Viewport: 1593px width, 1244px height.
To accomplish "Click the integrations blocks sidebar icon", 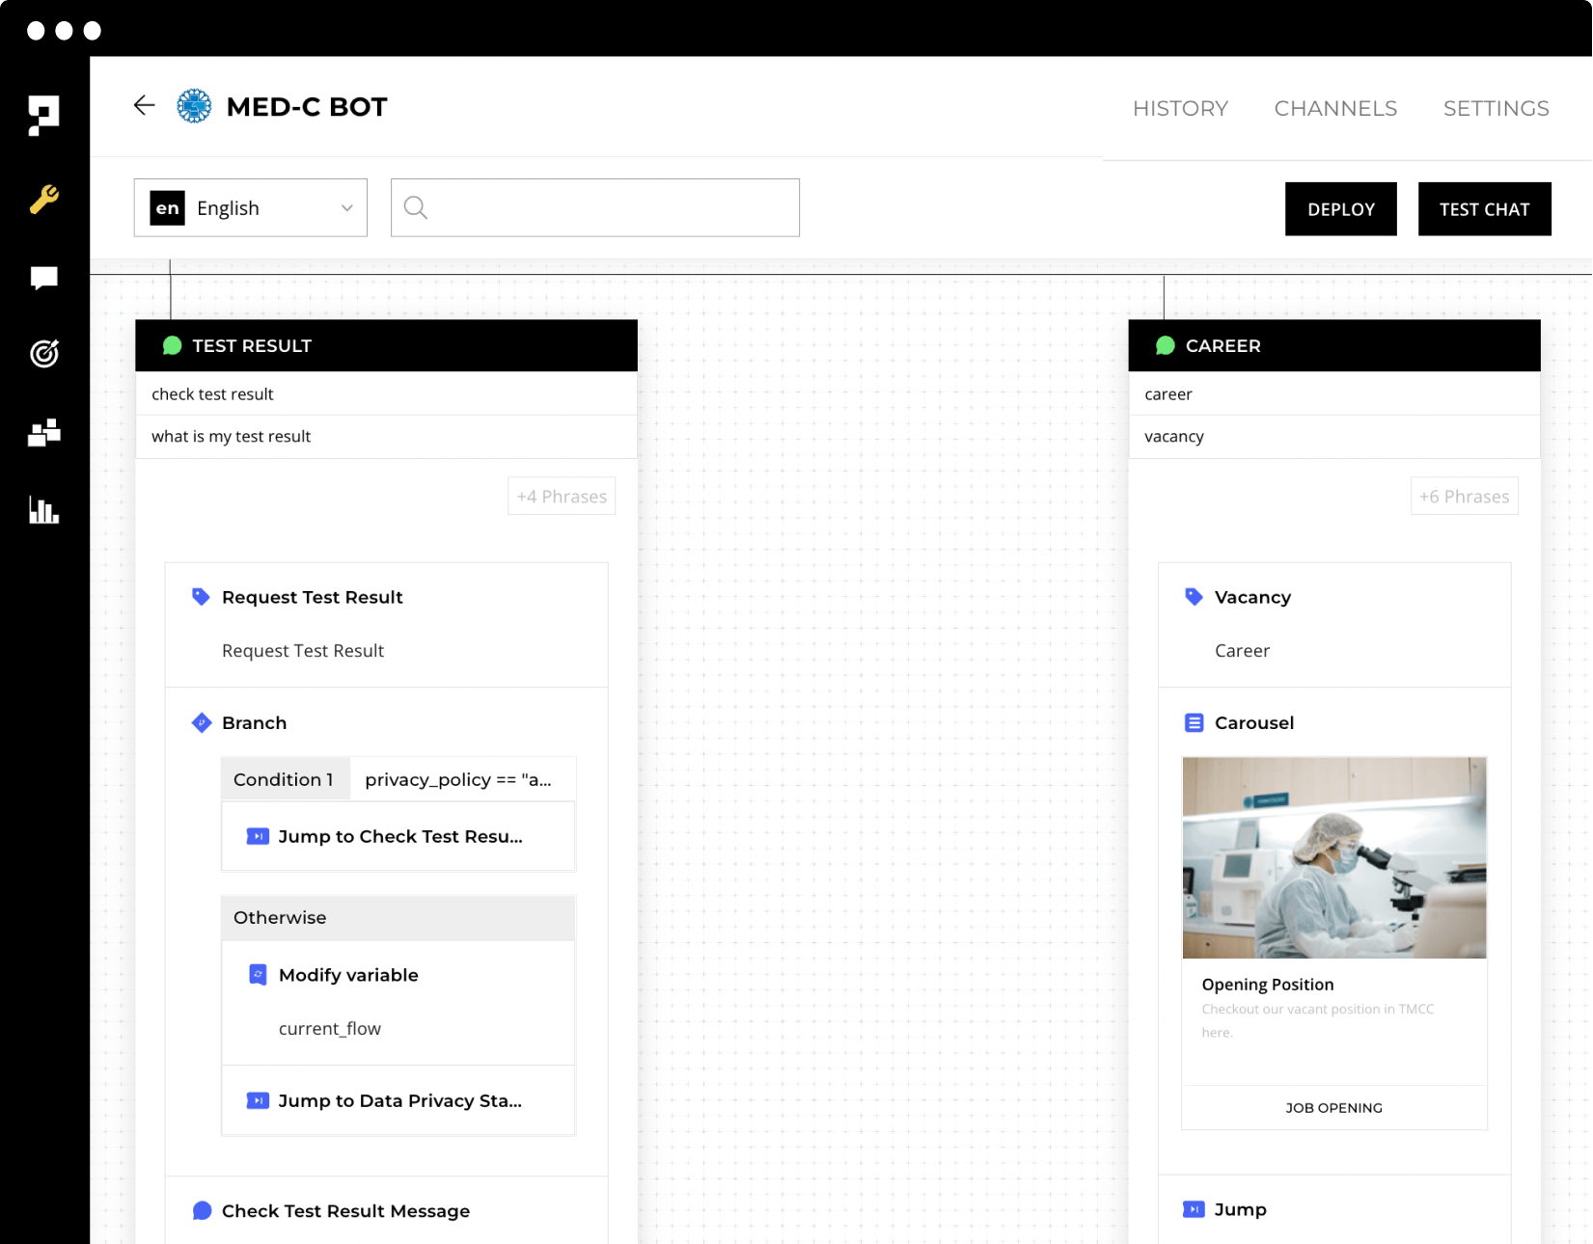I will coord(43,431).
